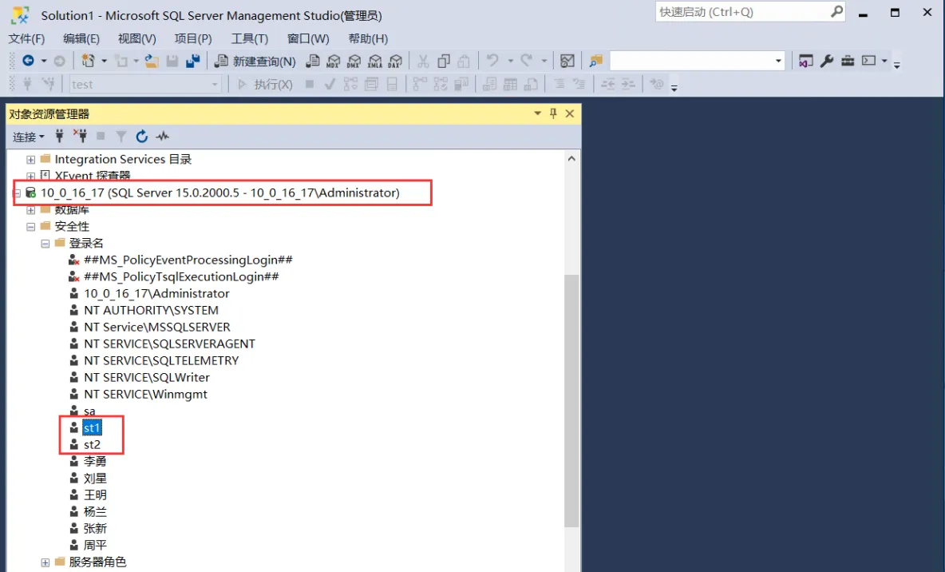Click the Find in Files icon

point(596,61)
